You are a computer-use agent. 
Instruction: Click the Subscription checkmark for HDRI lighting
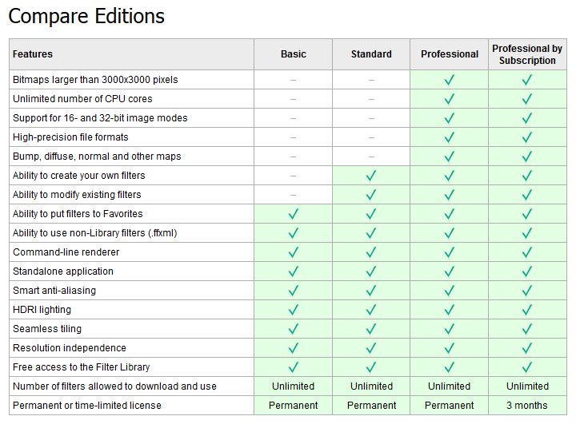tap(527, 310)
